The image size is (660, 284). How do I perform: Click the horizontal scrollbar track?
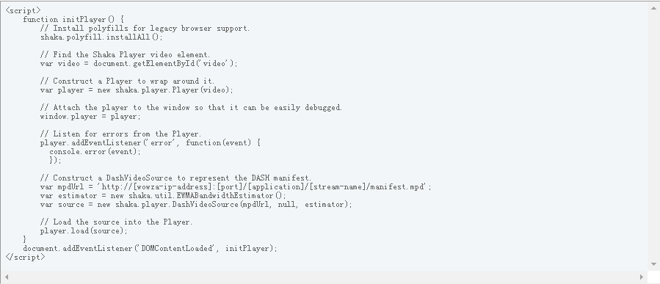[x=324, y=277]
